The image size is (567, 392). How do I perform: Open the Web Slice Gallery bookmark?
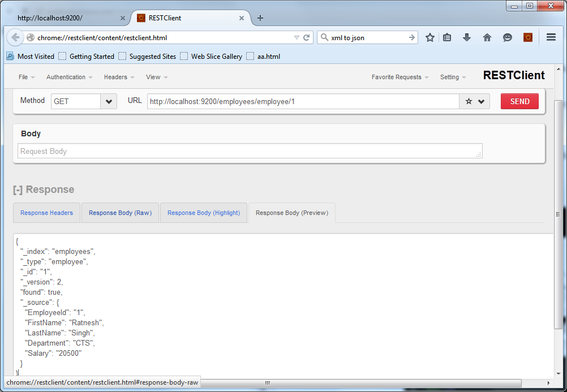tap(211, 57)
